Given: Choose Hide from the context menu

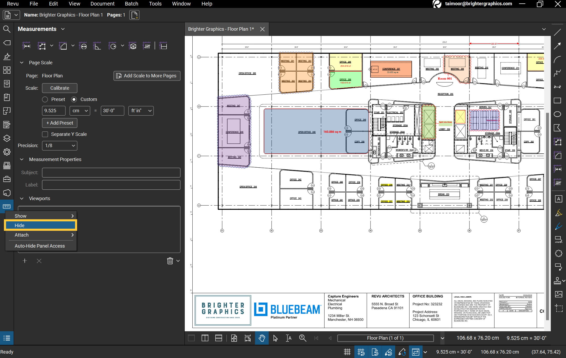Looking at the screenshot, I should pos(41,226).
